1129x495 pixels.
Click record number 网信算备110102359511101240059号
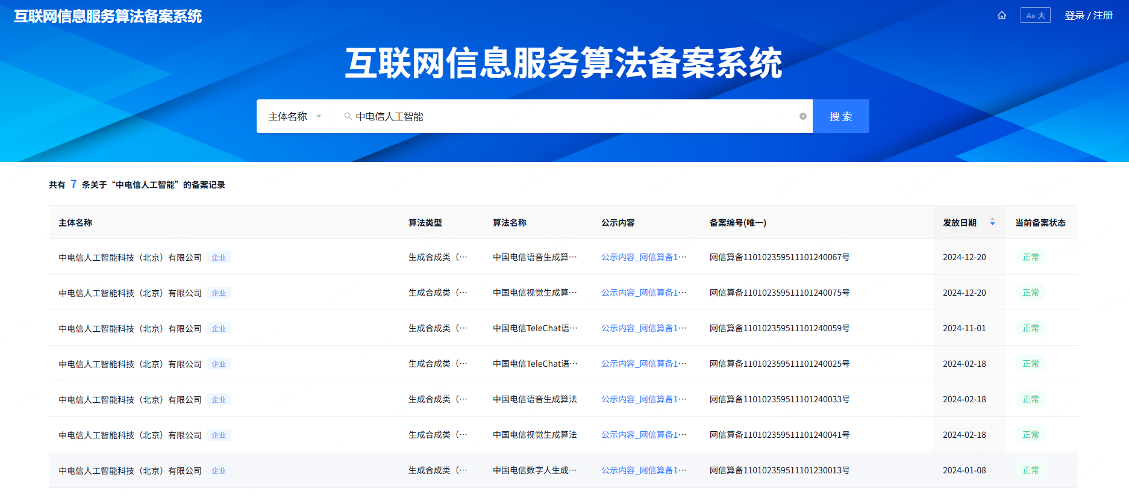pyautogui.click(x=780, y=328)
